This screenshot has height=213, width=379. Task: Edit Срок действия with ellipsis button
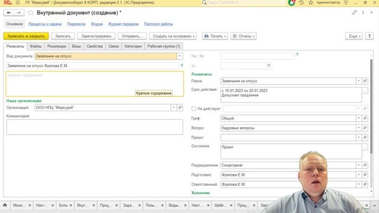point(365,91)
